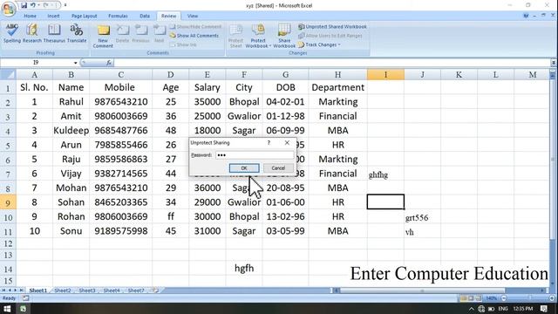The width and height of the screenshot is (558, 314).
Task: Open the Thesaurus tool
Action: pos(54,33)
